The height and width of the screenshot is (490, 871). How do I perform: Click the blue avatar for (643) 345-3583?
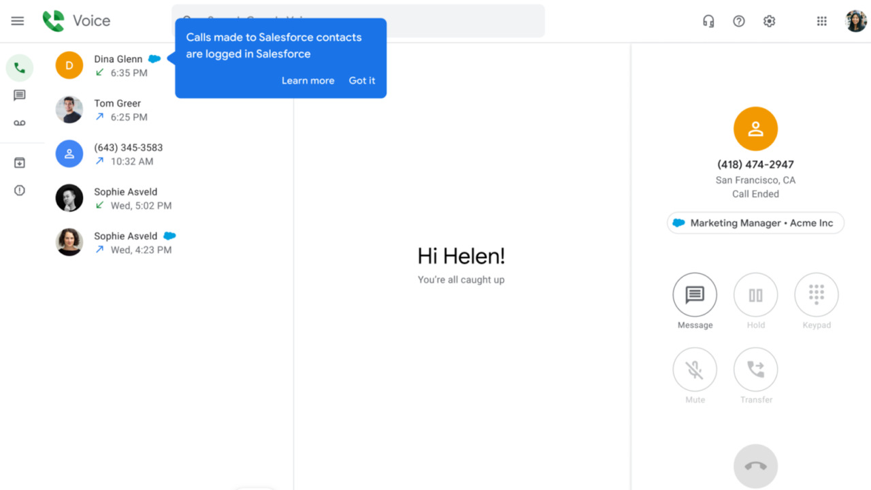coord(69,154)
